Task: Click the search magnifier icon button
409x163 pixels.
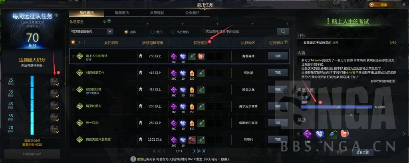Action: 283,31
